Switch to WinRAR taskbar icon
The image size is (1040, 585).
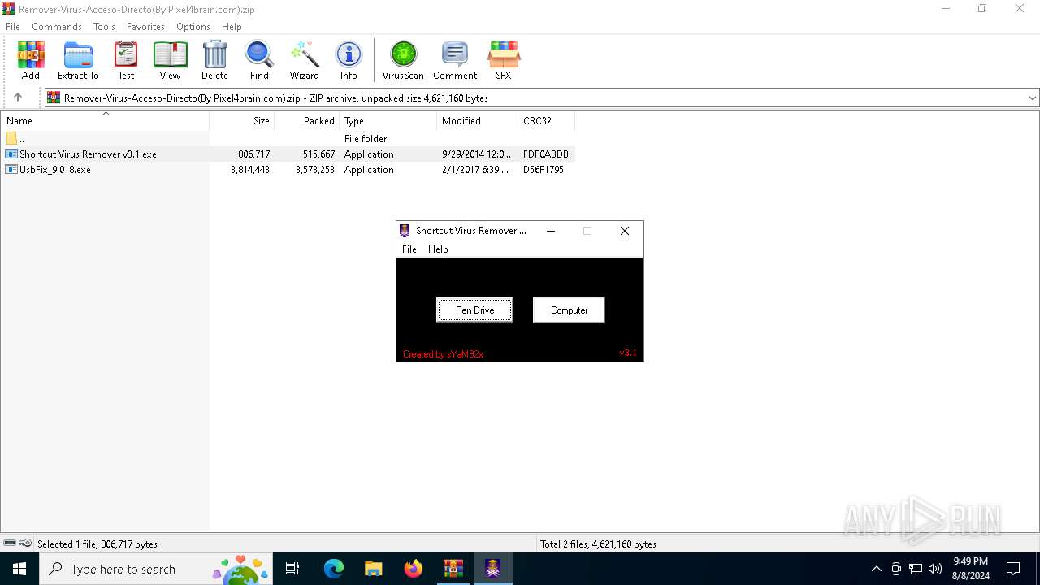tap(453, 569)
